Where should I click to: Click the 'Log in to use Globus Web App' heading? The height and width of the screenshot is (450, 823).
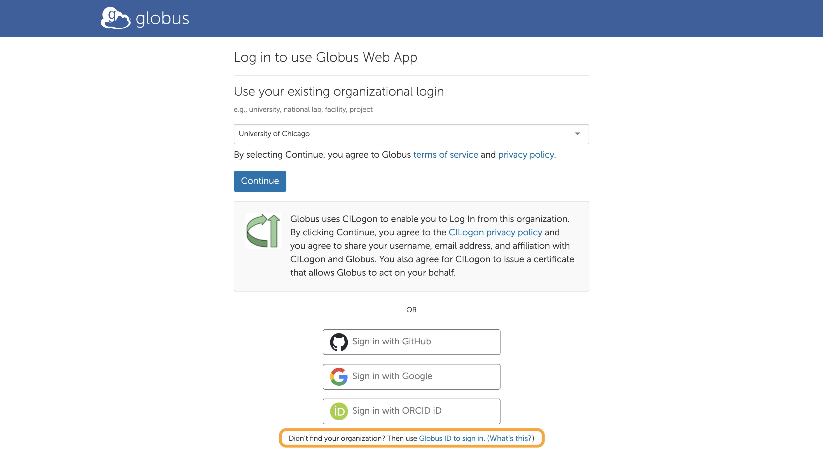click(325, 57)
